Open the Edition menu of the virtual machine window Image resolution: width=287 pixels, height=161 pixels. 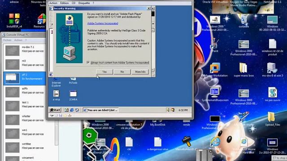[x=65, y=3]
